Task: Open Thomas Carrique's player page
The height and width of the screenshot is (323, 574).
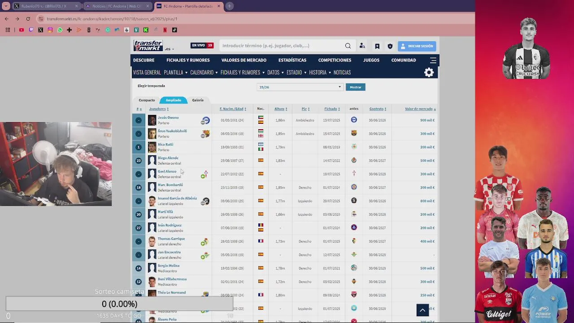Action: pyautogui.click(x=171, y=239)
